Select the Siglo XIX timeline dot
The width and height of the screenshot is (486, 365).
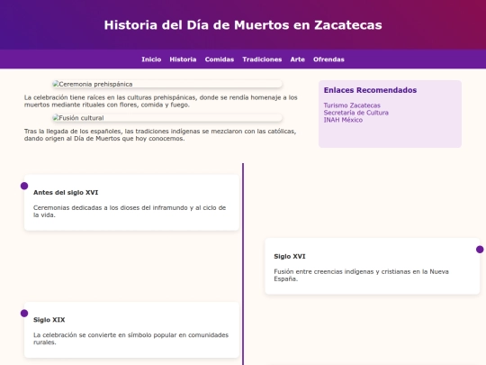pyautogui.click(x=24, y=313)
